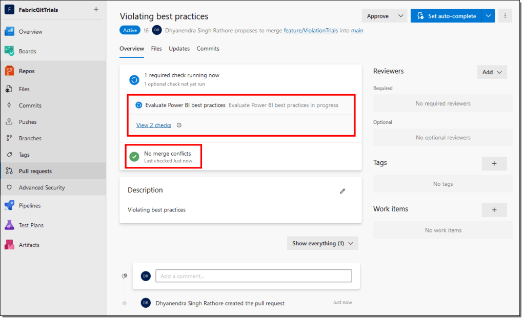Click the plus icon beside FabricGitTrials
This screenshot has width=524, height=320.
[x=96, y=9]
